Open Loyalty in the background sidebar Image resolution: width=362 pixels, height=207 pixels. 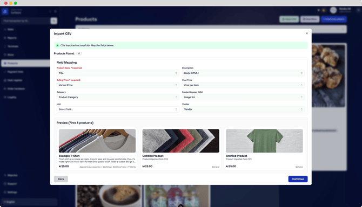pyautogui.click(x=12, y=97)
